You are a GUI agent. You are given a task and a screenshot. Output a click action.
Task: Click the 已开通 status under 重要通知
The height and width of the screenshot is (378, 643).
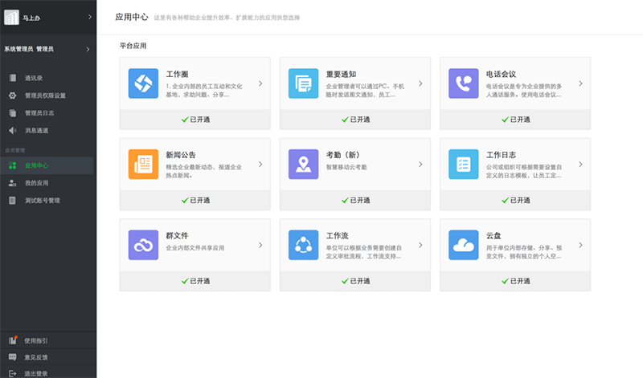[355, 120]
